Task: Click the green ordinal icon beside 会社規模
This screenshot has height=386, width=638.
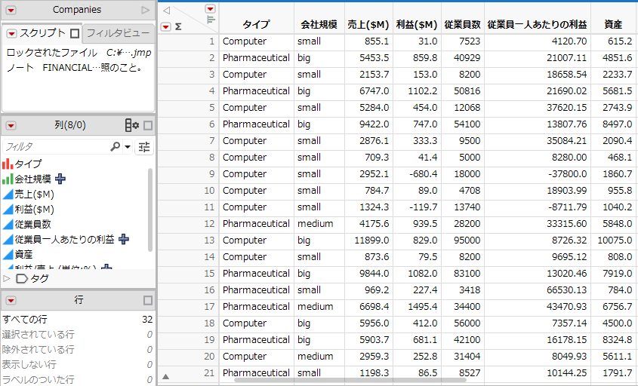Action: coord(8,179)
